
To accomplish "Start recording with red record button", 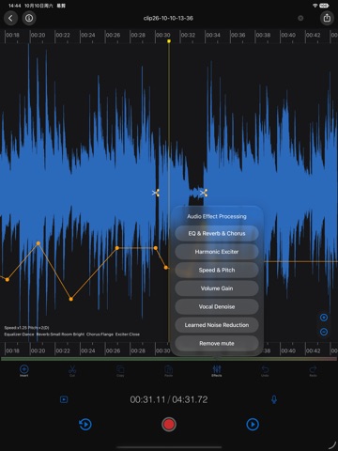I will (x=169, y=425).
